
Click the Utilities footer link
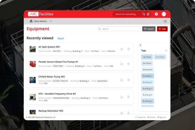pyautogui.click(x=151, y=117)
